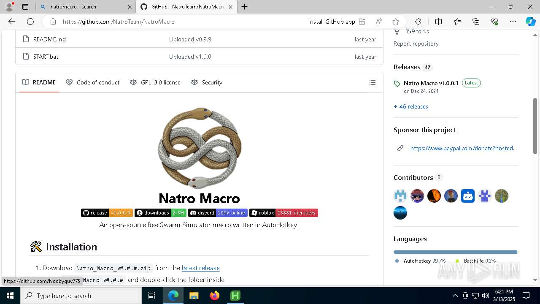The height and width of the screenshot is (304, 540).
Task: Click the Natro Macro snake logo
Action: point(199,148)
